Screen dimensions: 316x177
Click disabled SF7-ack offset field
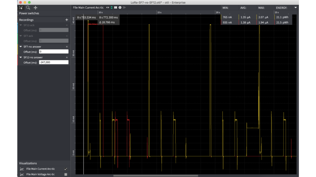(54, 41)
